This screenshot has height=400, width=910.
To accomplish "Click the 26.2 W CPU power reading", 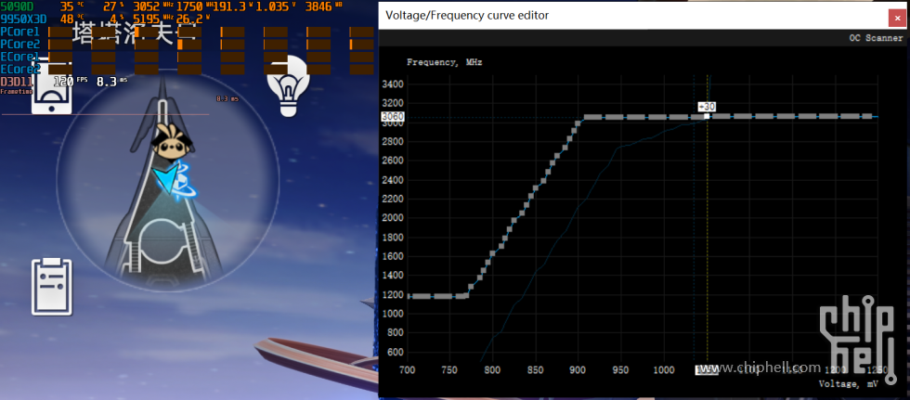I will pyautogui.click(x=193, y=19).
